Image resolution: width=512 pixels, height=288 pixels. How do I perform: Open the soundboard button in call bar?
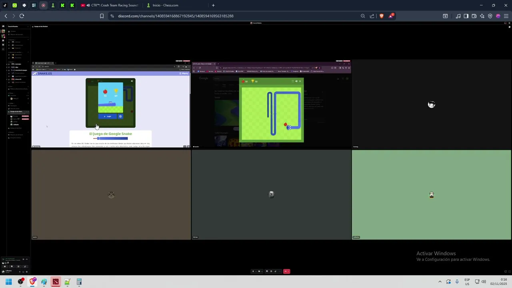tap(276, 271)
